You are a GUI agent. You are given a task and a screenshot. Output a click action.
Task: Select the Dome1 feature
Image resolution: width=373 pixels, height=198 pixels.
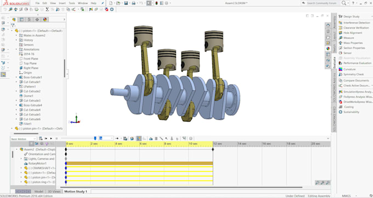pos(26,96)
